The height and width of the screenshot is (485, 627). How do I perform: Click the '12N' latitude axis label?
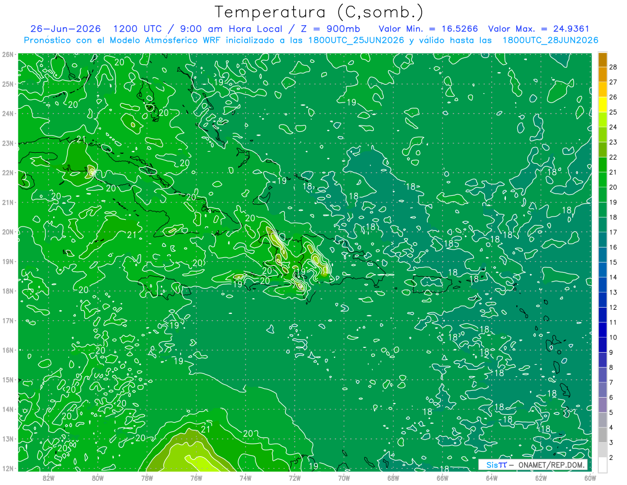tap(7, 468)
